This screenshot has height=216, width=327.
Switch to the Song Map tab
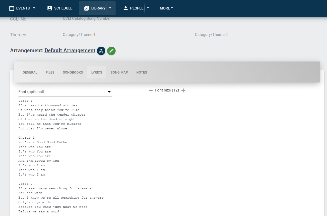click(119, 73)
